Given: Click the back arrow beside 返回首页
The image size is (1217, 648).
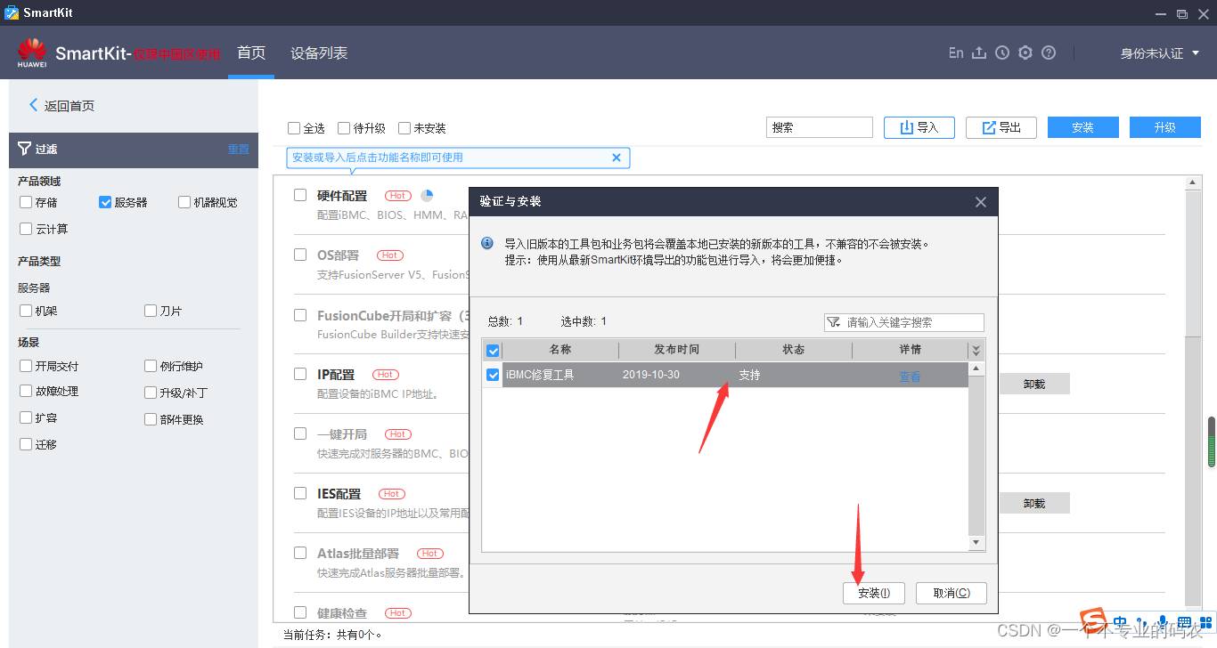Looking at the screenshot, I should point(34,105).
